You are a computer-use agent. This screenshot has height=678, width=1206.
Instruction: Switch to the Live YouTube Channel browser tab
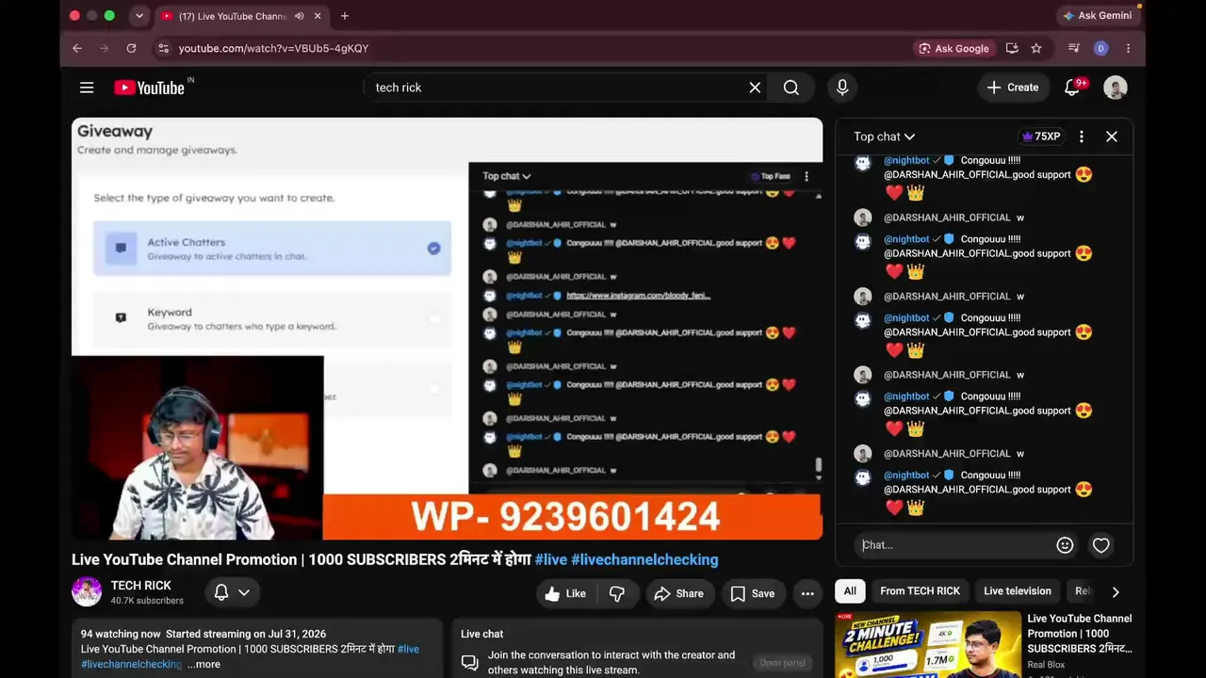click(240, 16)
